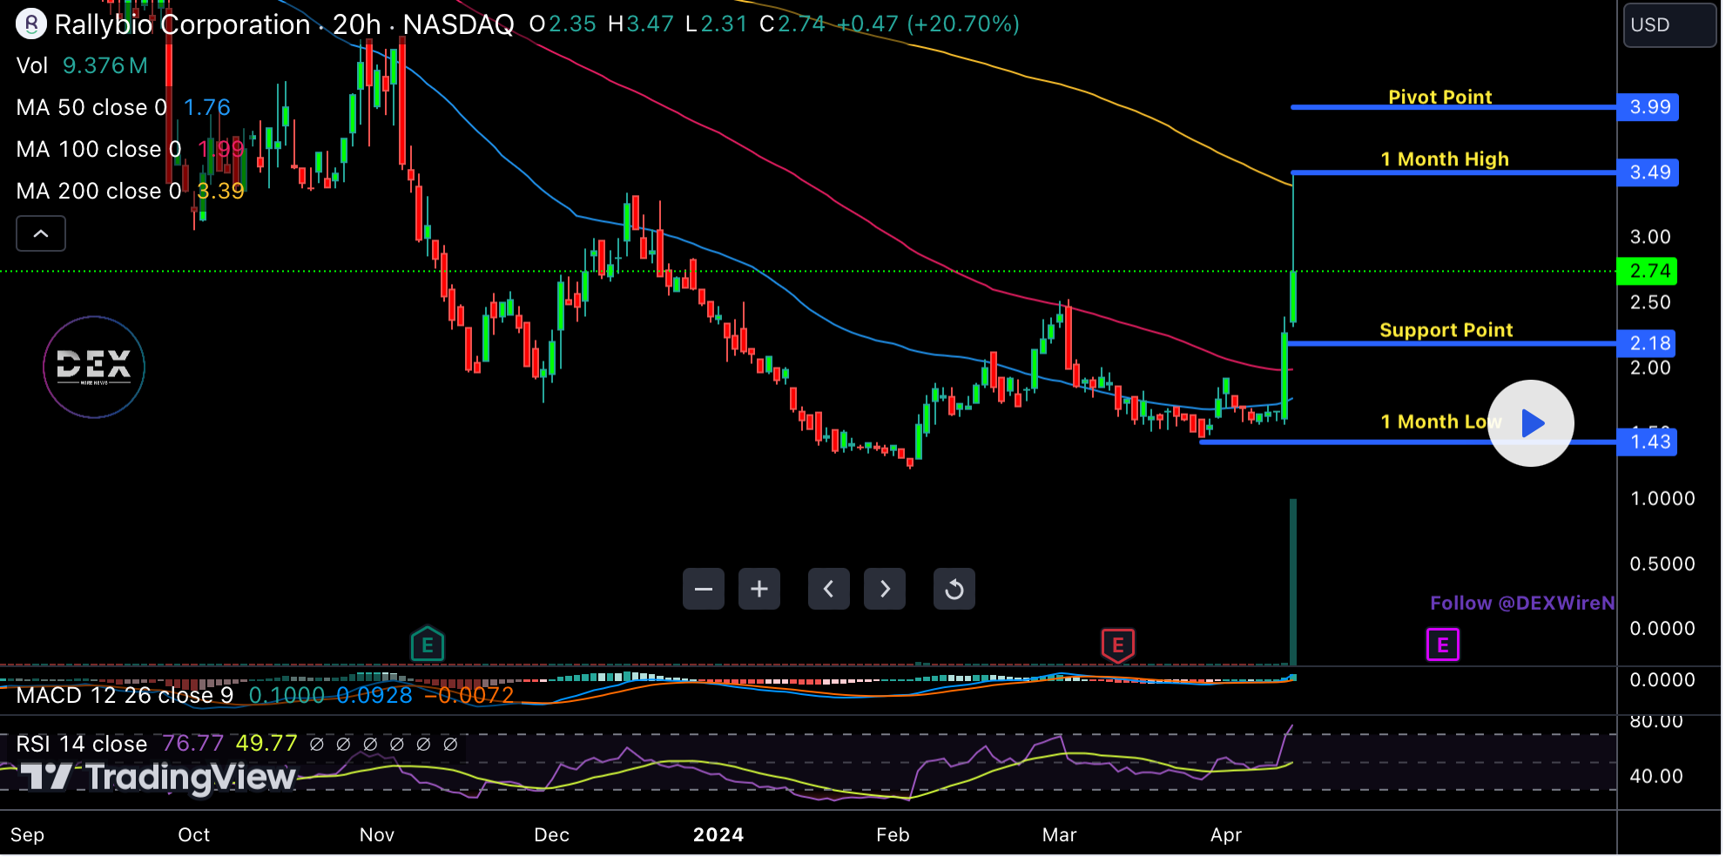Click the Follow @DEXWireN text
1726x857 pixels.
pyautogui.click(x=1522, y=604)
